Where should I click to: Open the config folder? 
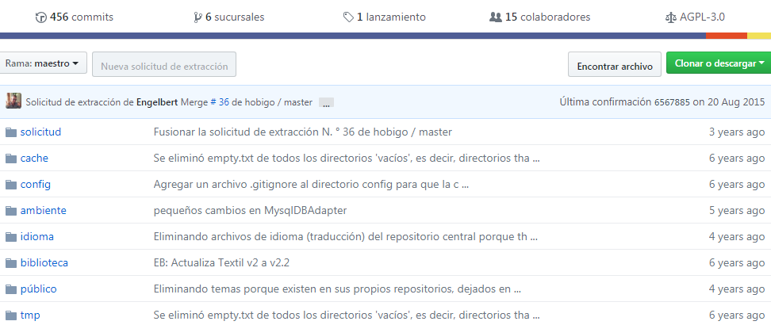coord(36,185)
